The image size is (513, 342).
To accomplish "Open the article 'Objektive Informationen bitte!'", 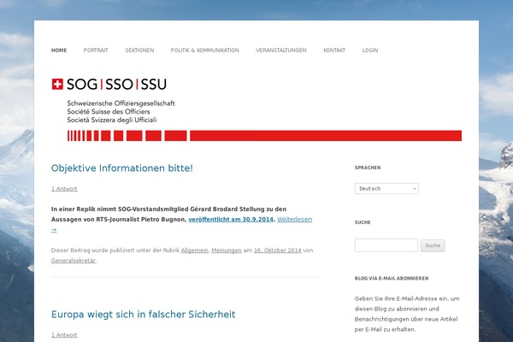I will tap(122, 168).
